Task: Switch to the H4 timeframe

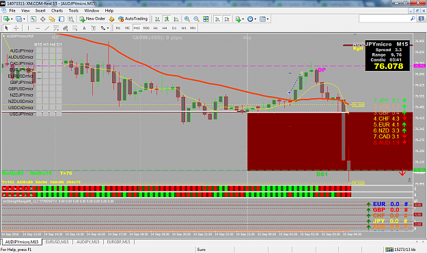Action: (x=165, y=28)
